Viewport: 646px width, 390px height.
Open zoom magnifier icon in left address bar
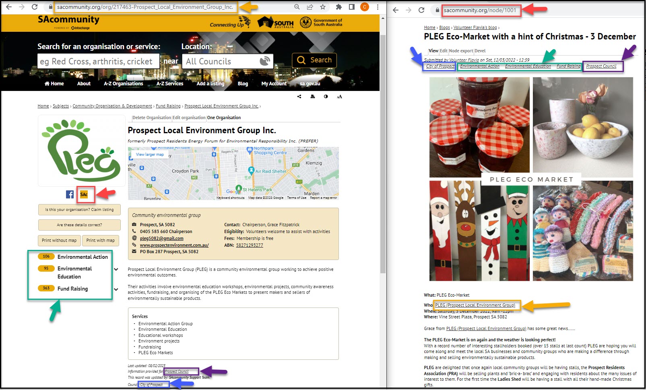coord(297,7)
